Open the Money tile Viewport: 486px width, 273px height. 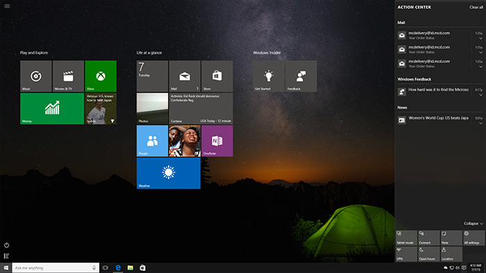52,109
